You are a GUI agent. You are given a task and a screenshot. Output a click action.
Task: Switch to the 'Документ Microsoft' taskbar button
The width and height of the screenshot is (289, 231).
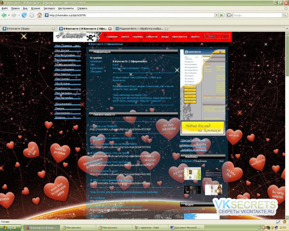coord(186,228)
